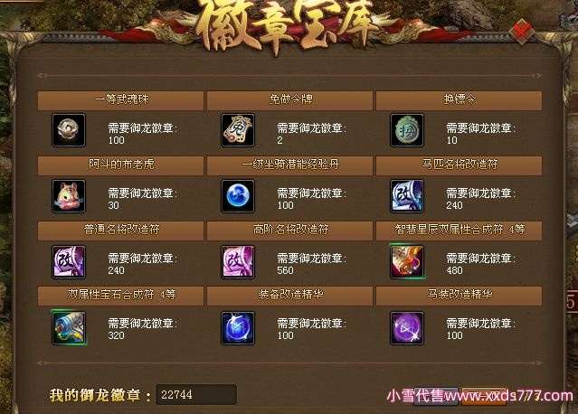Choose the green 换镖令 medallion icon
This screenshot has height=414, width=578.
click(407, 130)
